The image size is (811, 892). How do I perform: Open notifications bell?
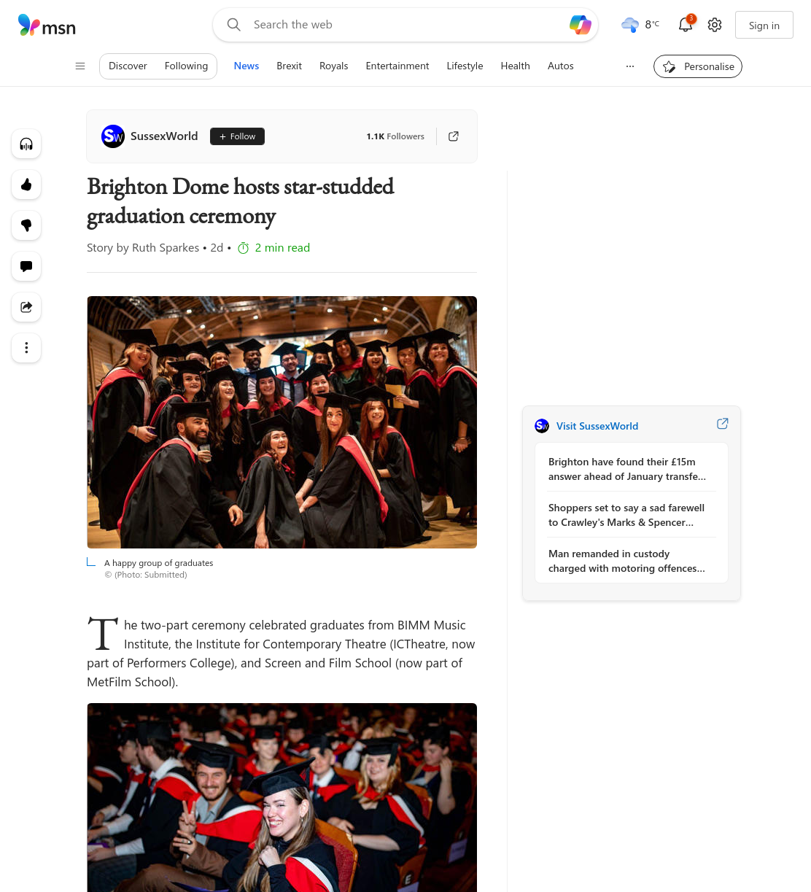pos(686,25)
